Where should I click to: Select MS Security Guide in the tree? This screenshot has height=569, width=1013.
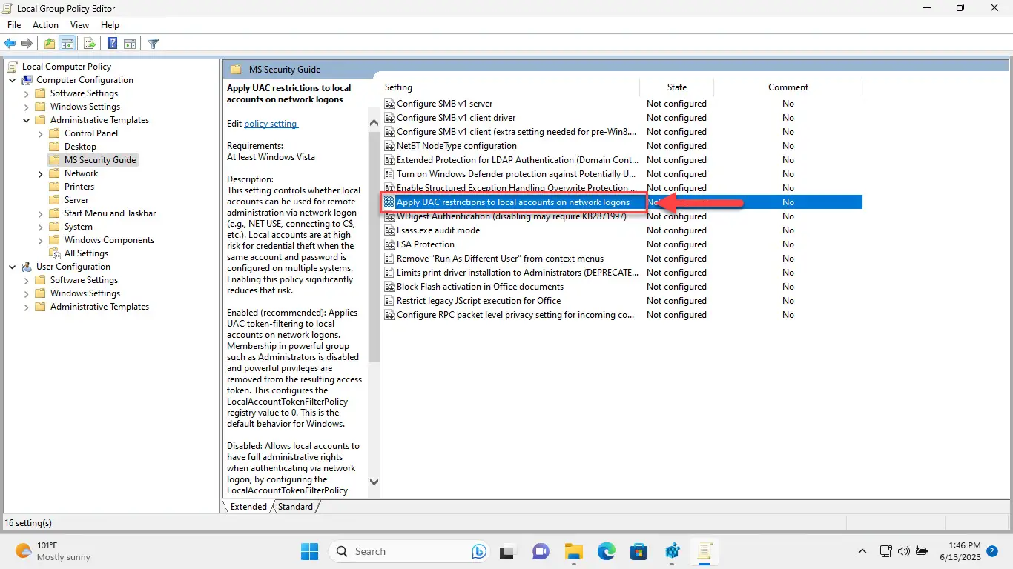[100, 160]
